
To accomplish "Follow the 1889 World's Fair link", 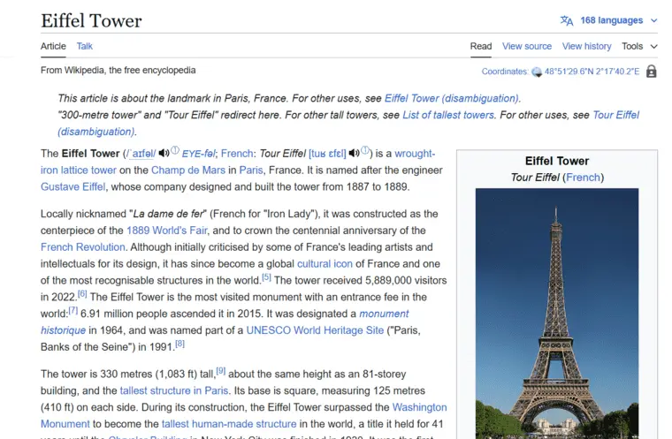I will [x=167, y=231].
